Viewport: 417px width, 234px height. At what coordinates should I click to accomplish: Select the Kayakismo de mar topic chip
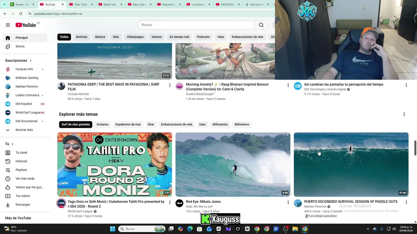pos(128,124)
